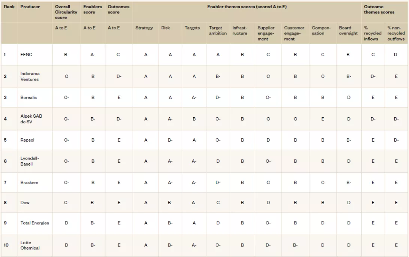Click the Target ambition sub-header
Viewport: 409px width, 257px height.
click(x=218, y=30)
